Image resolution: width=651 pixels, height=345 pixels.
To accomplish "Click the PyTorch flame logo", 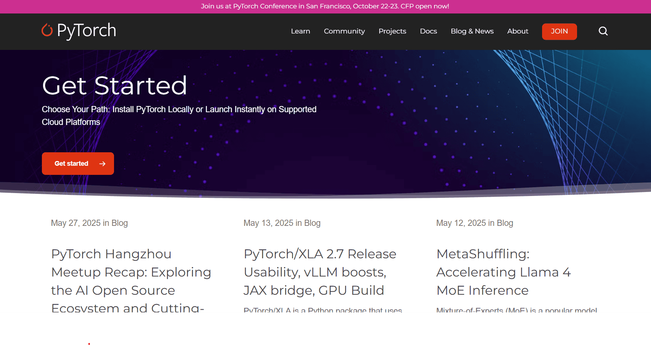I will click(x=47, y=30).
